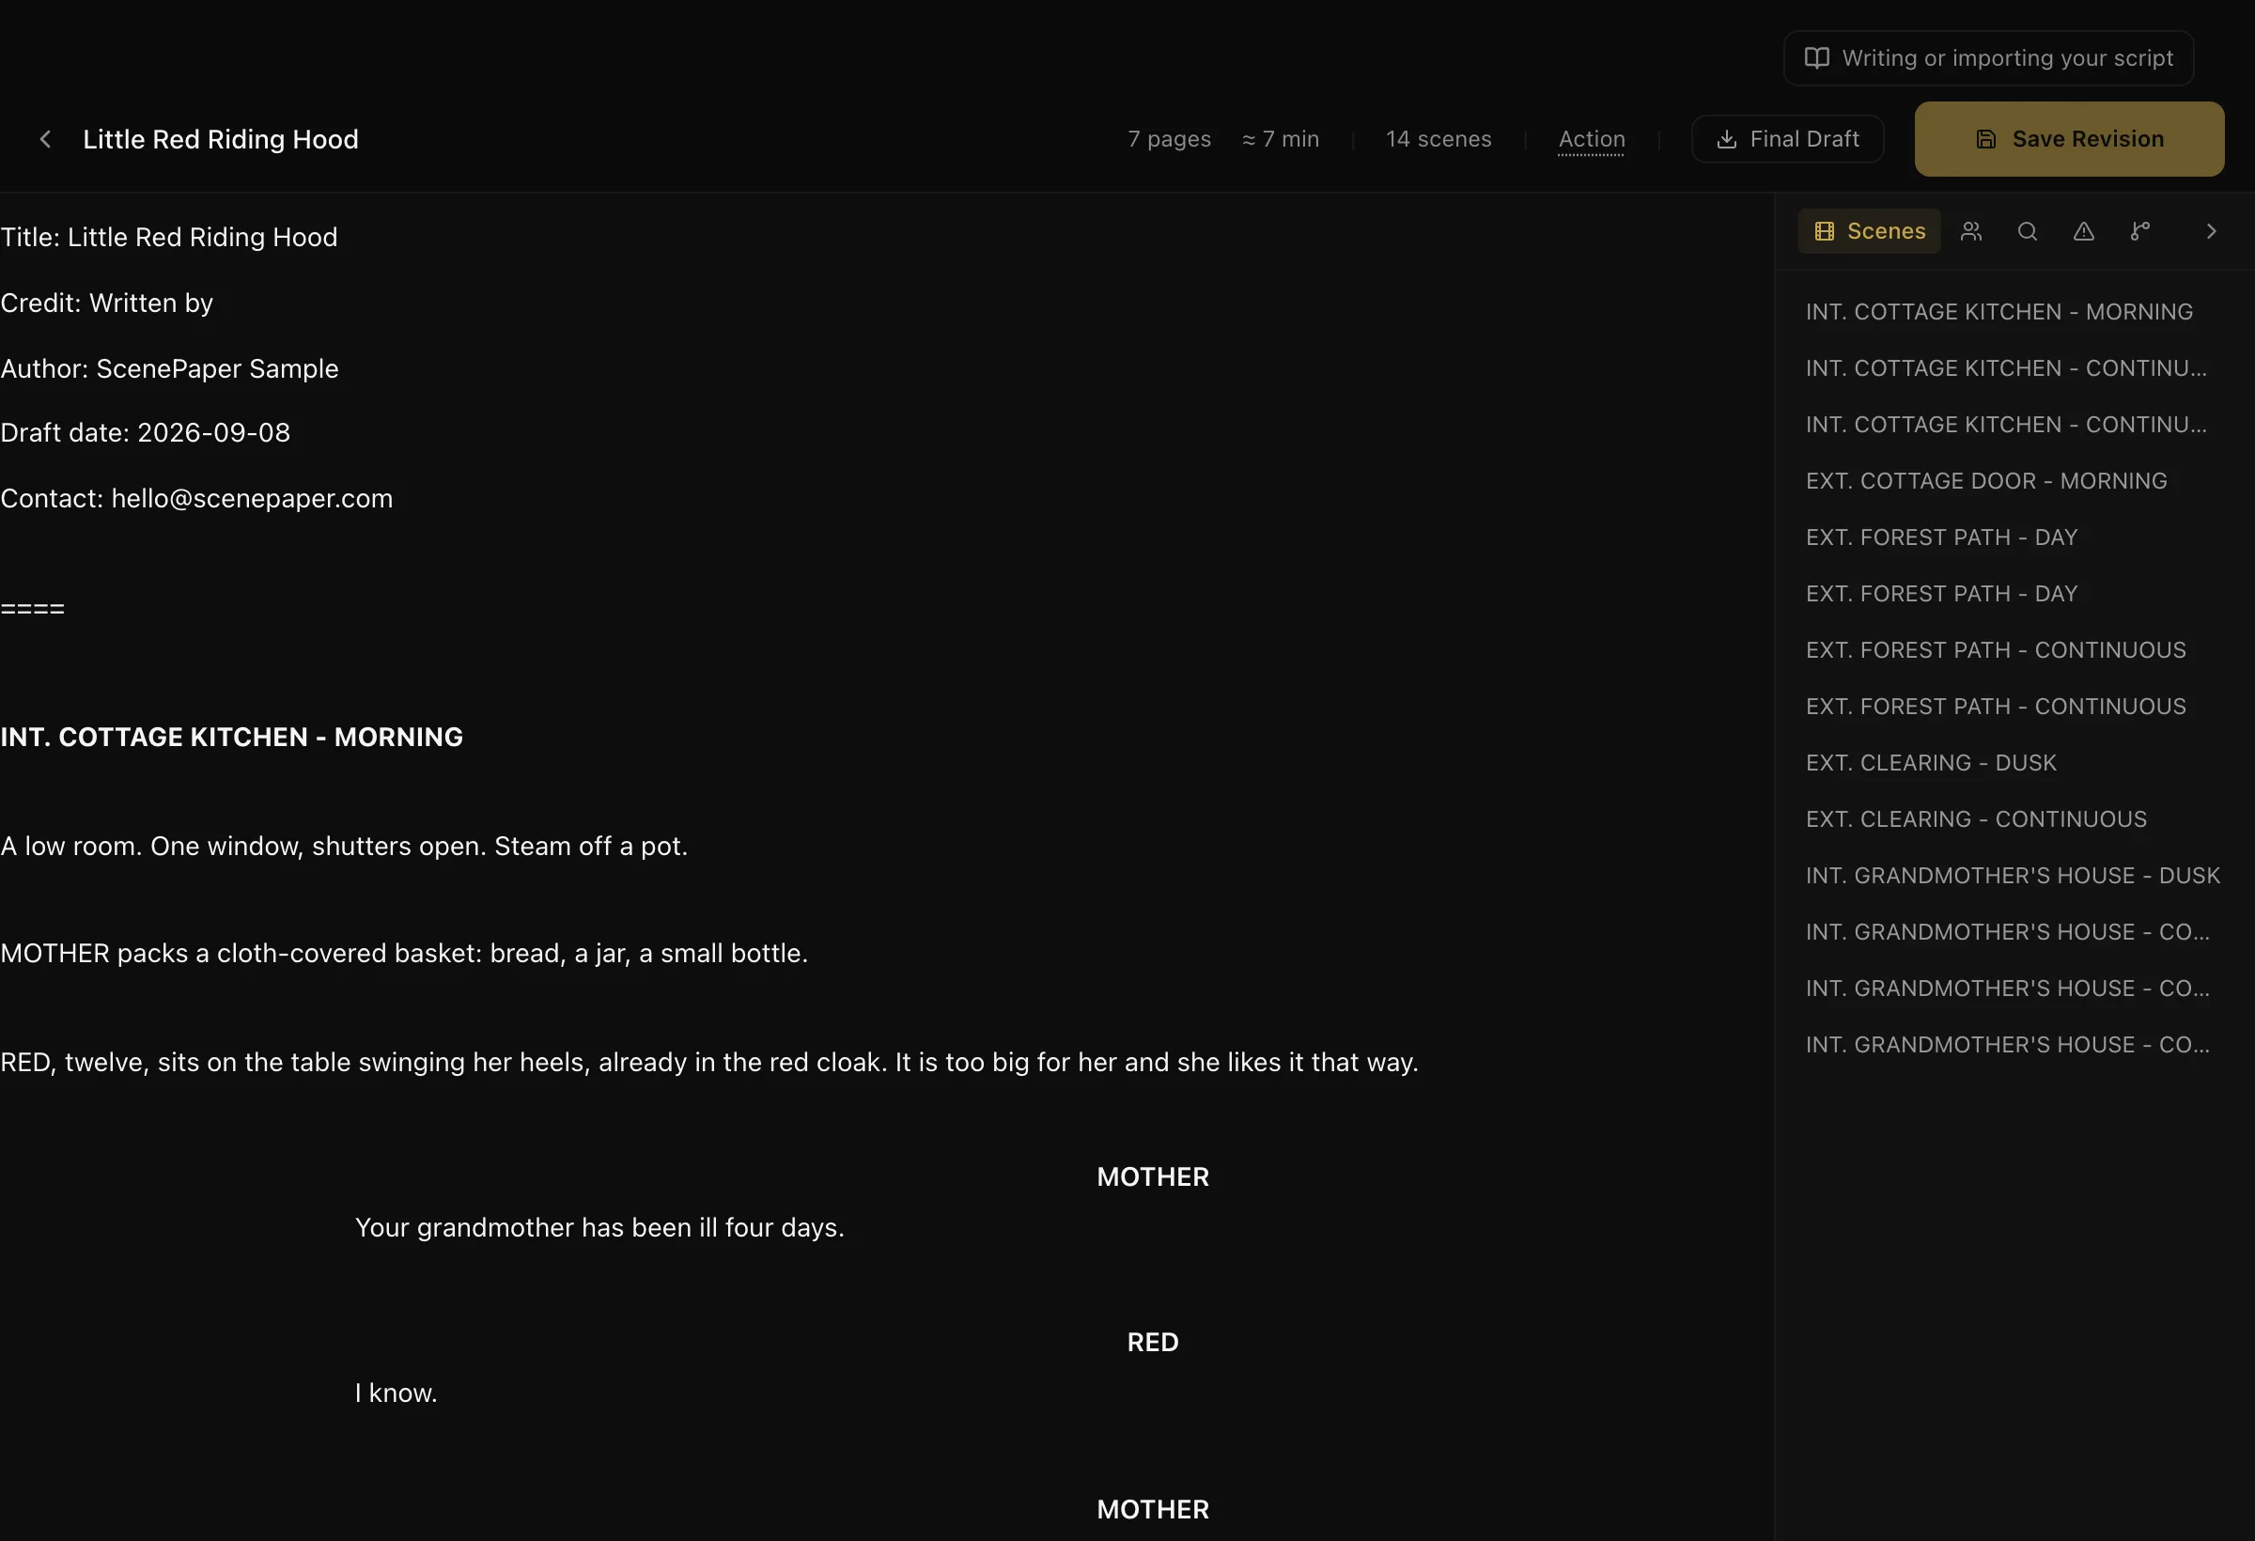Open the search panel icon
The height and width of the screenshot is (1541, 2255).
pyautogui.click(x=2027, y=231)
